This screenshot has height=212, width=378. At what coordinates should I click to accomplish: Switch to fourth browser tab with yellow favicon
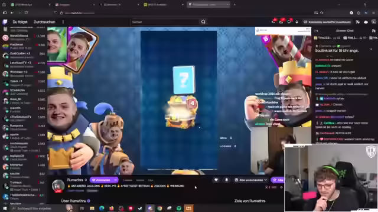[164, 5]
